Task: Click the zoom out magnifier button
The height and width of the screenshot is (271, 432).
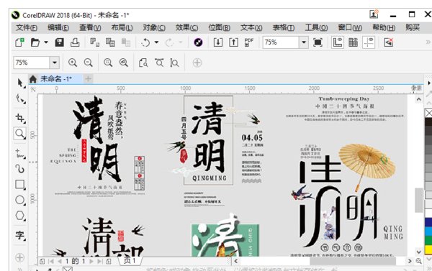Action: (x=88, y=63)
